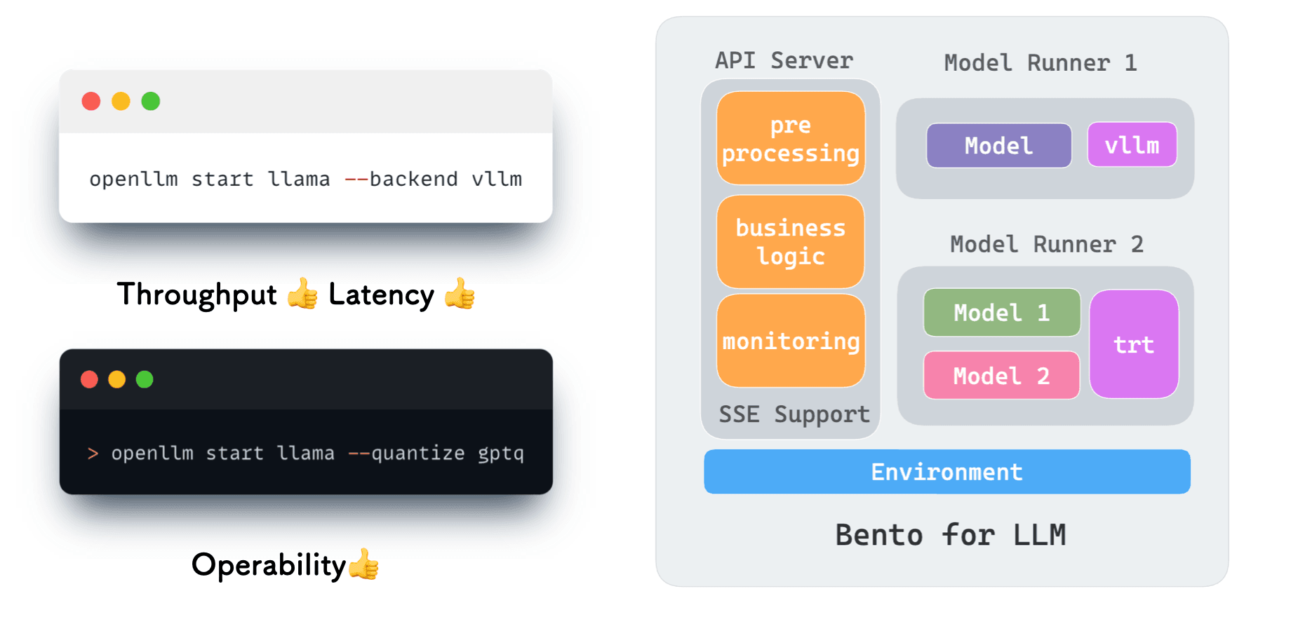Viewport: 1291px width, 624px height.
Task: Select the business logic block
Action: point(791,242)
